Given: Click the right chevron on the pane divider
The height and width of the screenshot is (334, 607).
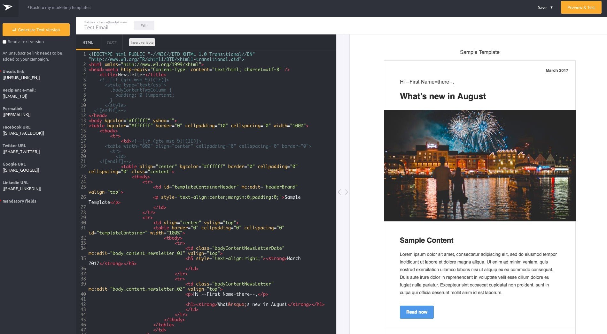Looking at the screenshot, I should [x=346, y=192].
